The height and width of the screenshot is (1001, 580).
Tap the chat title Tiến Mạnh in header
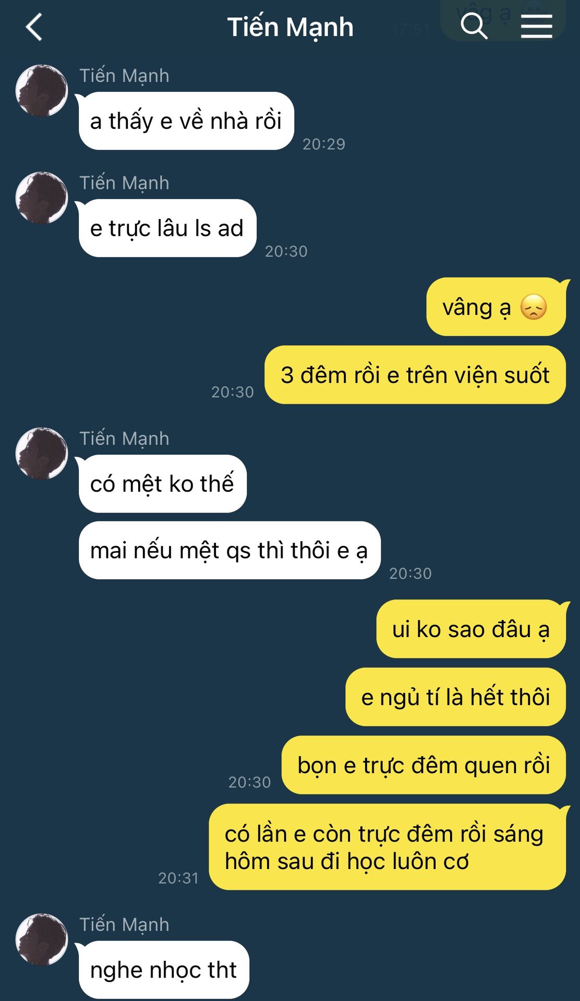click(290, 27)
